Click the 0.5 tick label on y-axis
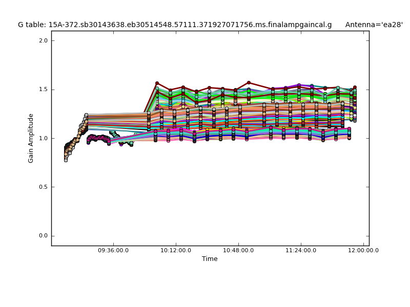 pos(43,187)
